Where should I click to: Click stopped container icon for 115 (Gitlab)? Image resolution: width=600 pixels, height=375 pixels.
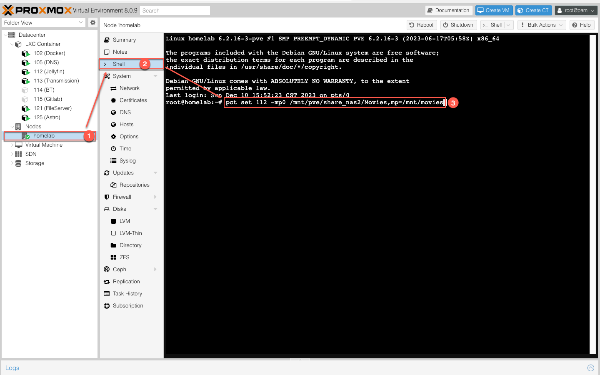(25, 99)
